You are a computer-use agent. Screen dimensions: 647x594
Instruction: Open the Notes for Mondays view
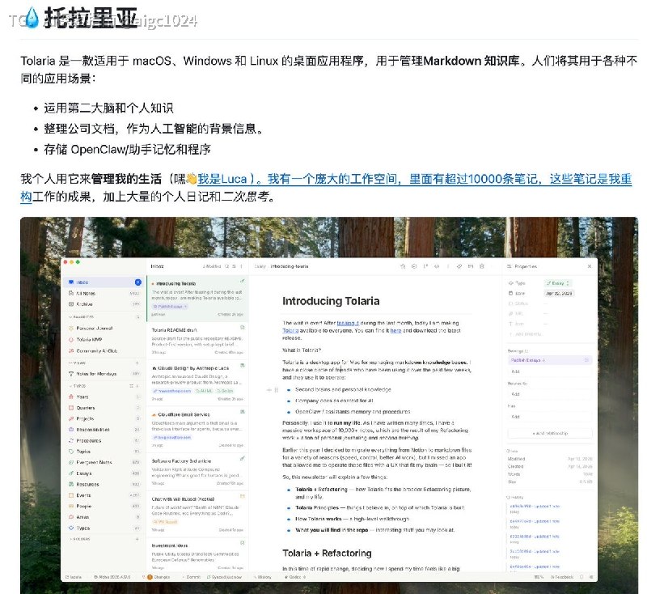coord(105,374)
